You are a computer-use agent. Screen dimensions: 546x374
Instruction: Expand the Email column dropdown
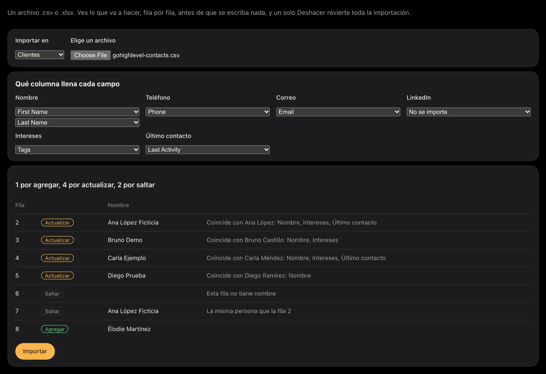coord(338,112)
